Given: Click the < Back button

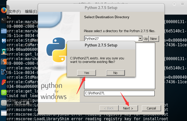Looking at the screenshot, I should pos(109,108).
